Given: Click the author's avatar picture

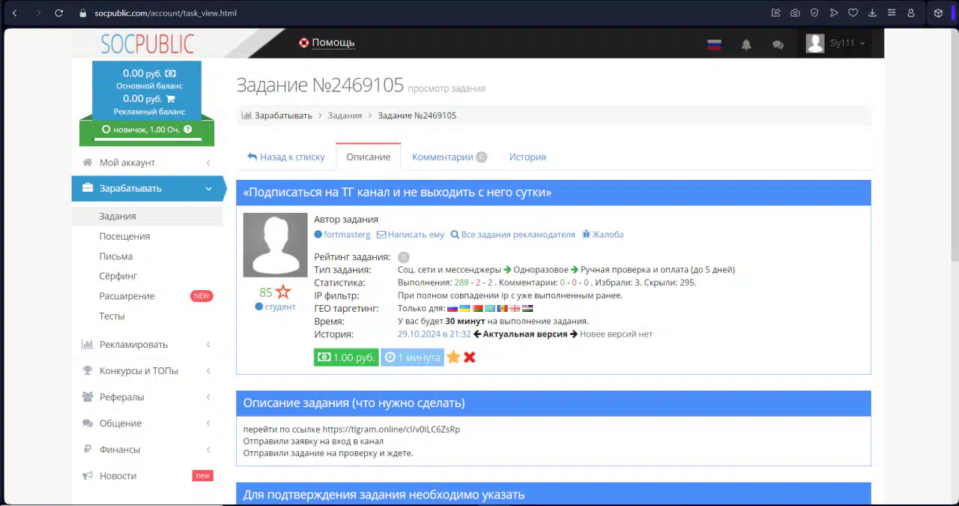Looking at the screenshot, I should pos(275,244).
